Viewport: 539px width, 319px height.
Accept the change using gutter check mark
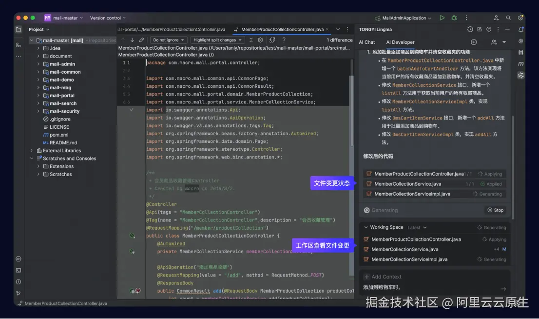(131, 110)
